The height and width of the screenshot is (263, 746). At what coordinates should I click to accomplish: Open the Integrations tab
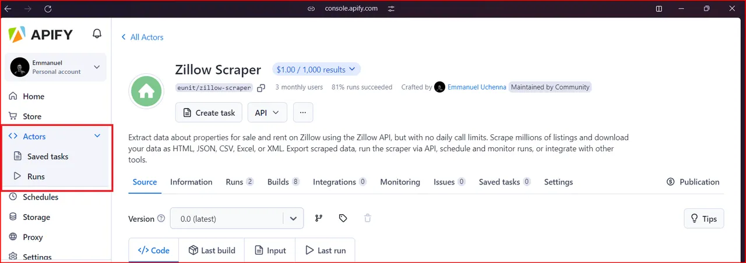pyautogui.click(x=340, y=182)
